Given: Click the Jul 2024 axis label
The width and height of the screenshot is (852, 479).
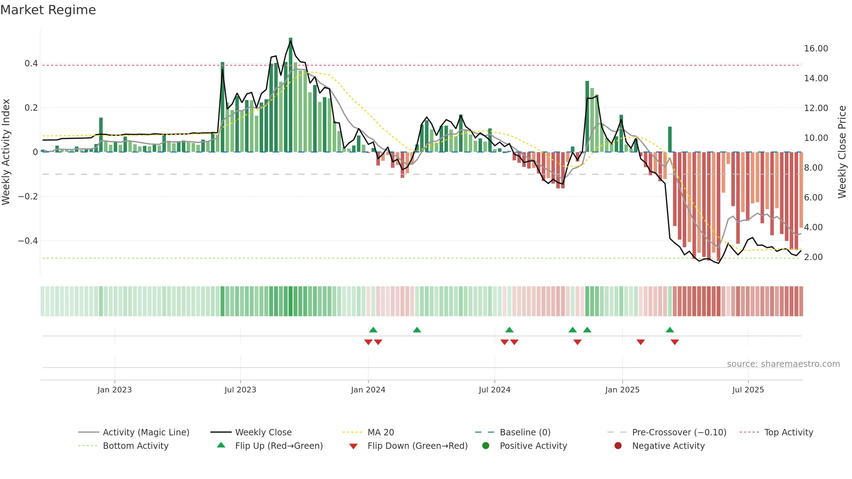Looking at the screenshot, I should pos(495,390).
